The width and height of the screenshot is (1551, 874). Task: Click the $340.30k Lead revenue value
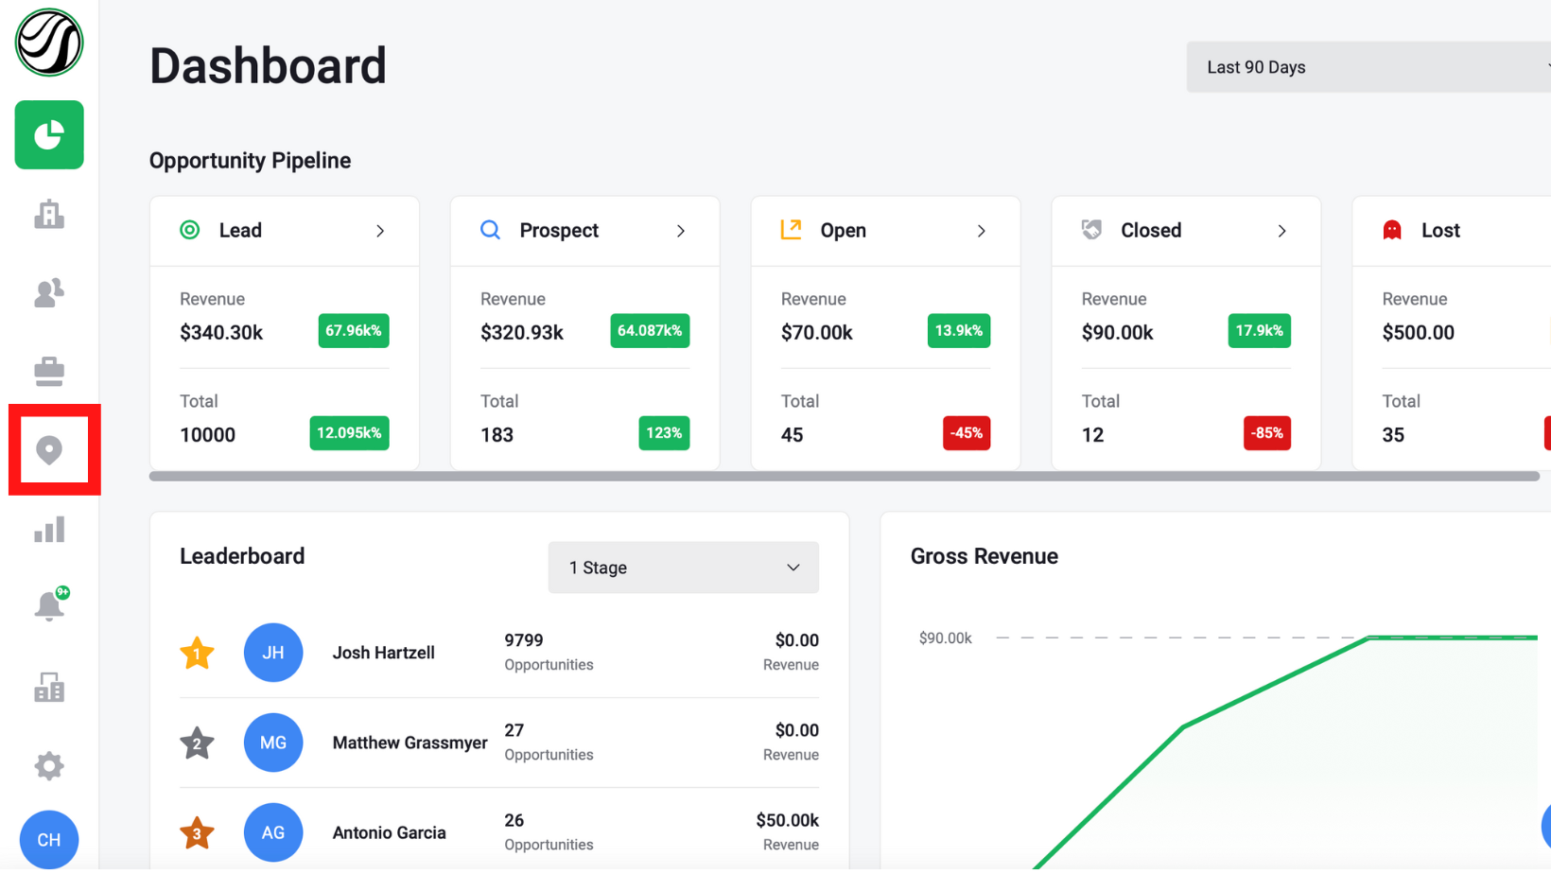tap(221, 333)
